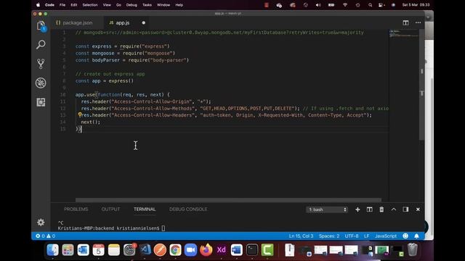This screenshot has height=261, width=465.
Task: Close the terminal panel
Action: (x=418, y=210)
